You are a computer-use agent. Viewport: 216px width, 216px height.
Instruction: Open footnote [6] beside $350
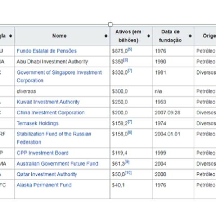click(126, 60)
